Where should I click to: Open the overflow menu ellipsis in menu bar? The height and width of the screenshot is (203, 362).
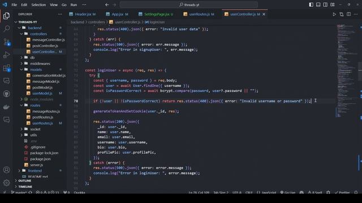click(x=84, y=5)
